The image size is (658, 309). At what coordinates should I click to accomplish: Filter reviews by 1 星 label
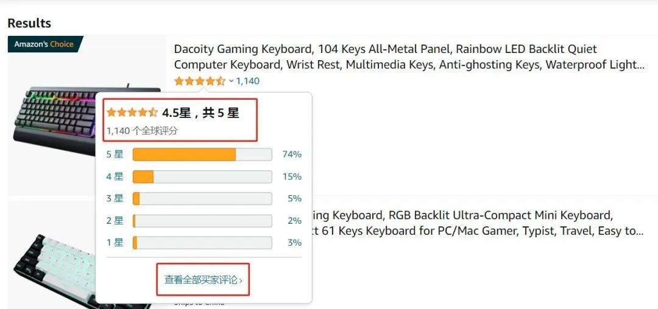point(115,243)
